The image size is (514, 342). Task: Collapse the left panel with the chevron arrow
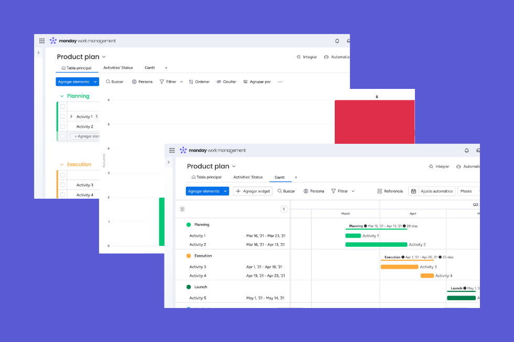point(284,208)
